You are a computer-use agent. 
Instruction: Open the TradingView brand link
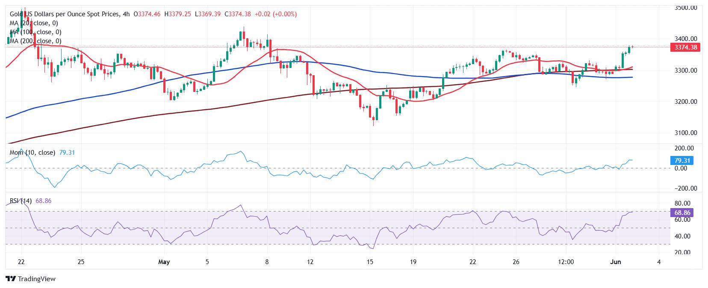point(31,279)
